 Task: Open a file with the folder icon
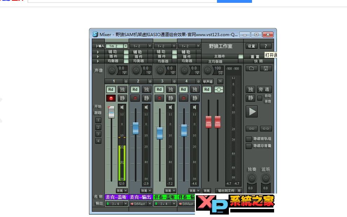pyautogui.click(x=252, y=68)
